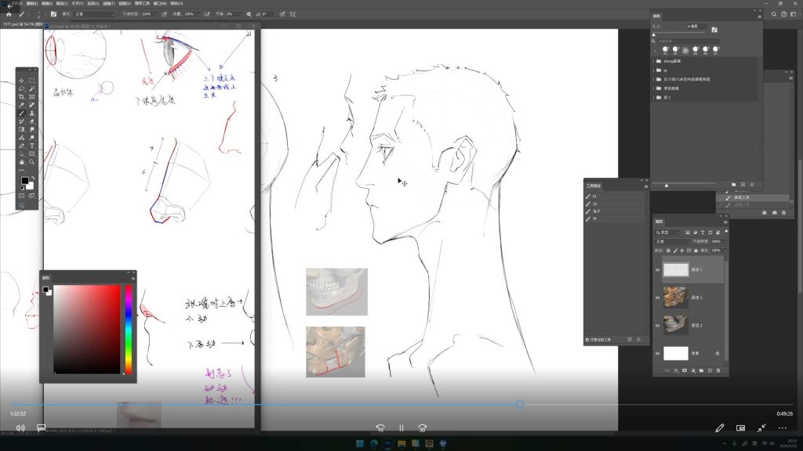Expand the third brush folder in Brushes panel

coord(654,80)
